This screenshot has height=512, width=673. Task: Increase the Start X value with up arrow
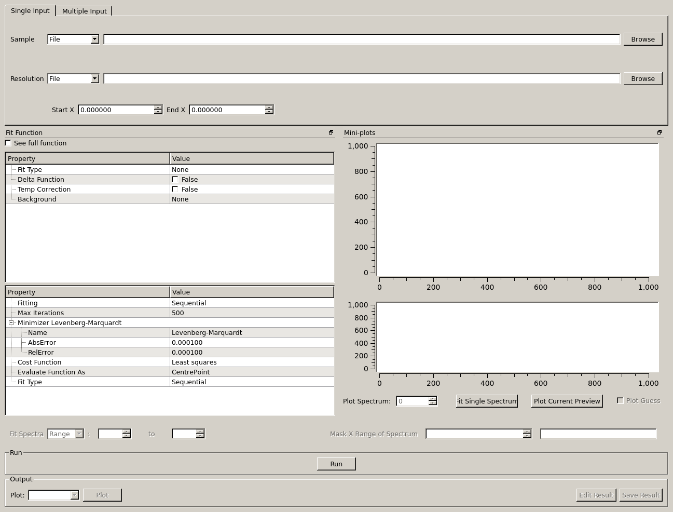click(x=158, y=107)
